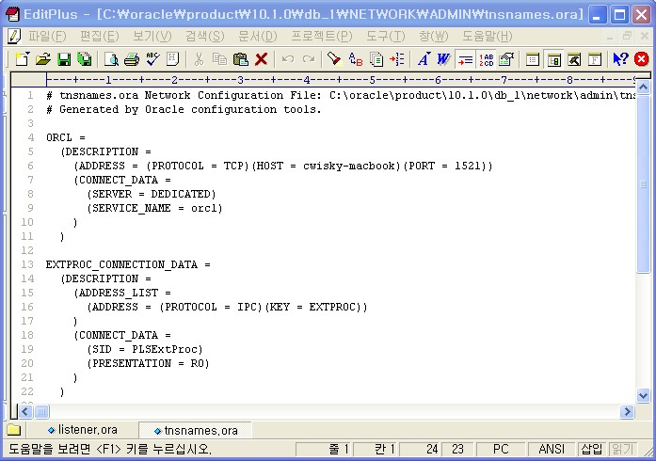Viewport: 656px width, 461px height.
Task: Open the Set Font italic A icon
Action: pyautogui.click(x=424, y=59)
